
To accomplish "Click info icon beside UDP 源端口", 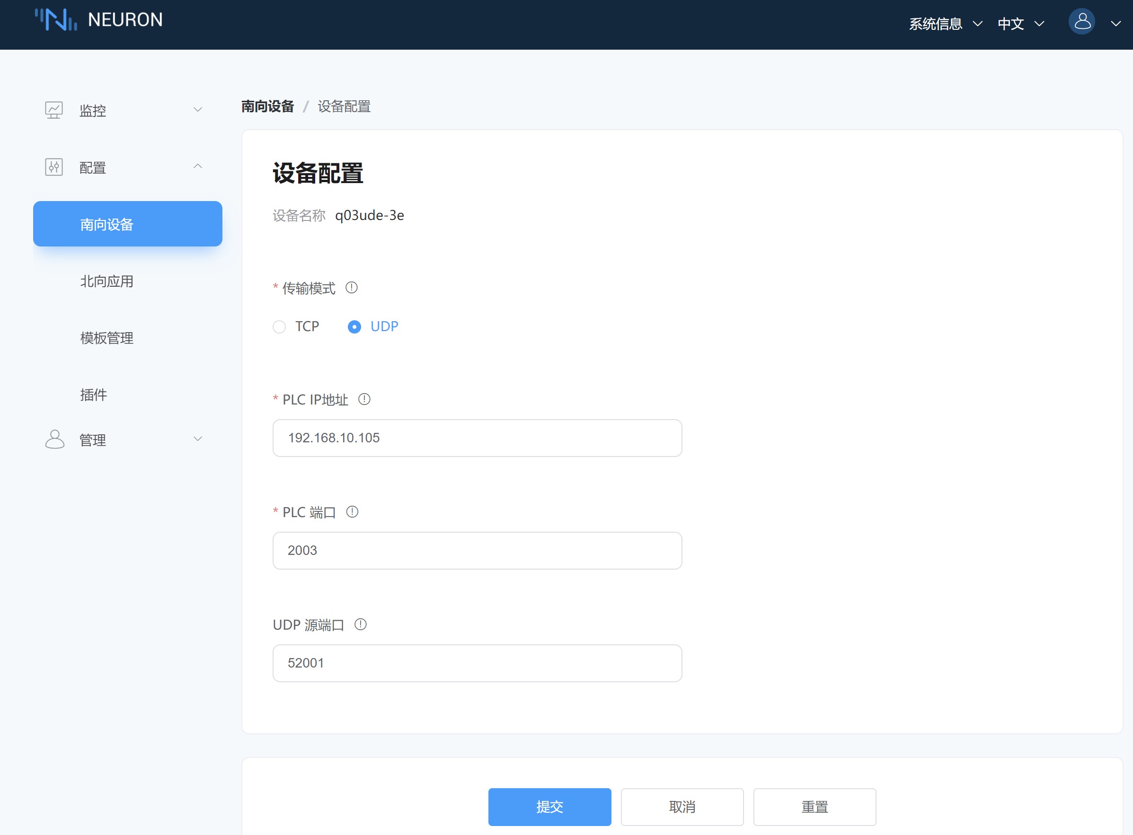I will 361,625.
